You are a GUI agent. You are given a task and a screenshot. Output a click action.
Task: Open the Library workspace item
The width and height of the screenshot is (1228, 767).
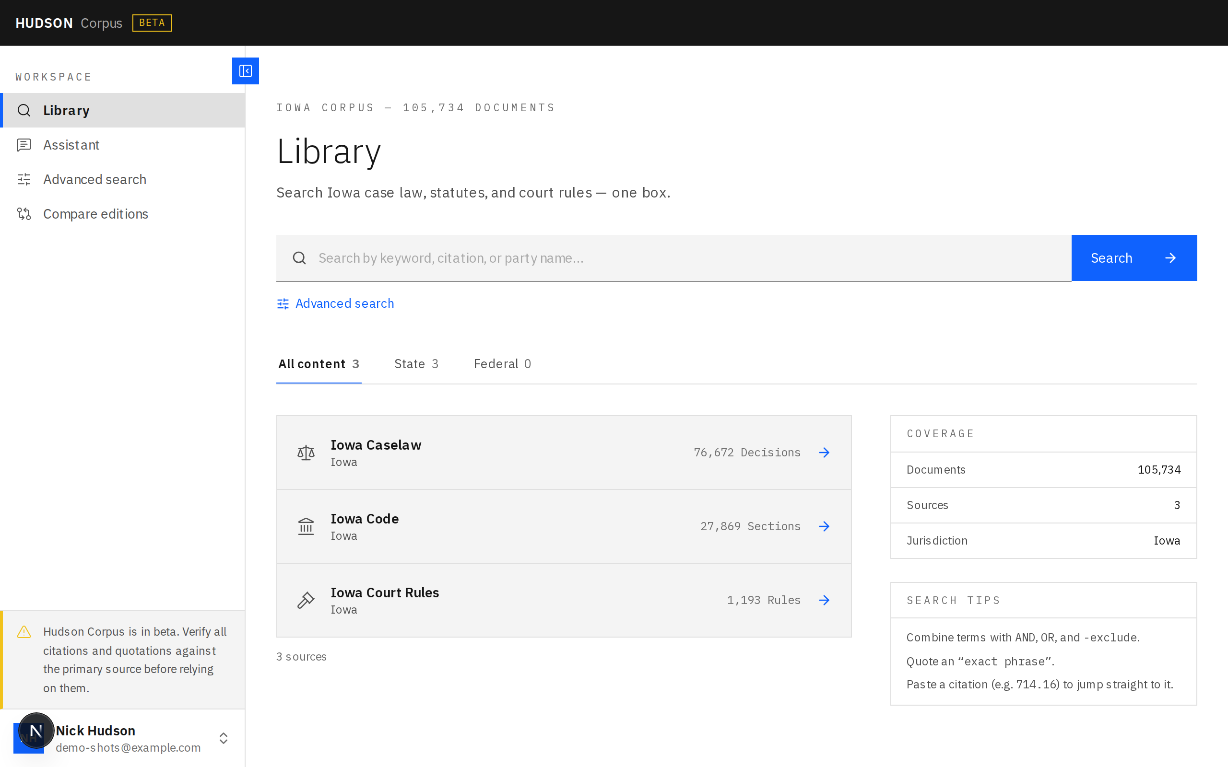[x=123, y=110]
